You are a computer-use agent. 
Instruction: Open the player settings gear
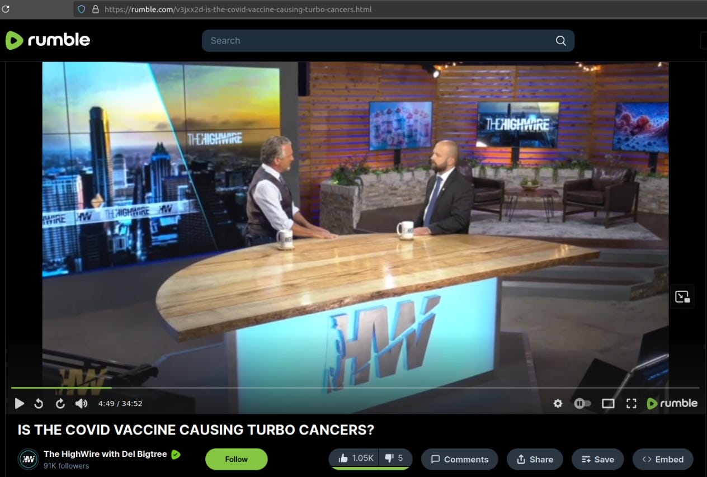pos(558,403)
